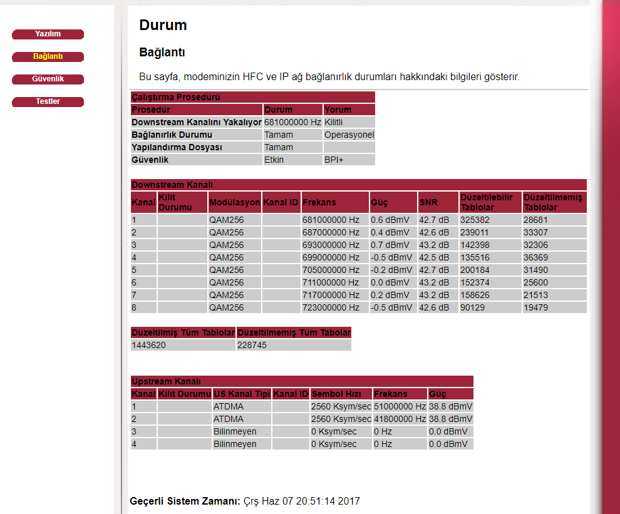Go to the Güvenlik section
Image resolution: width=620 pixels, height=514 pixels.
click(48, 79)
